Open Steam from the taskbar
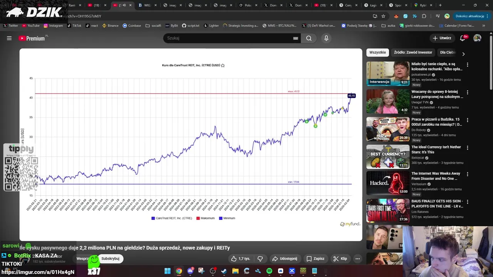The image size is (493, 277). (x=224, y=271)
